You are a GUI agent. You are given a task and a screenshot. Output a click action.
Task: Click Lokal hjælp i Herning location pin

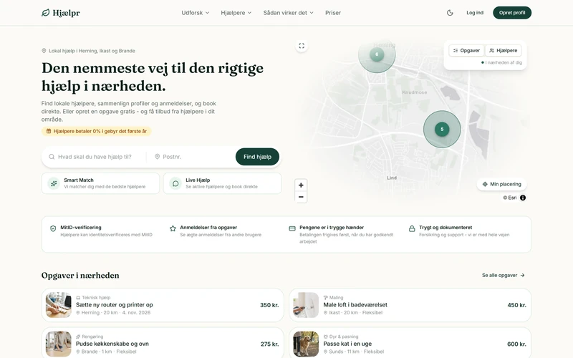(44, 51)
